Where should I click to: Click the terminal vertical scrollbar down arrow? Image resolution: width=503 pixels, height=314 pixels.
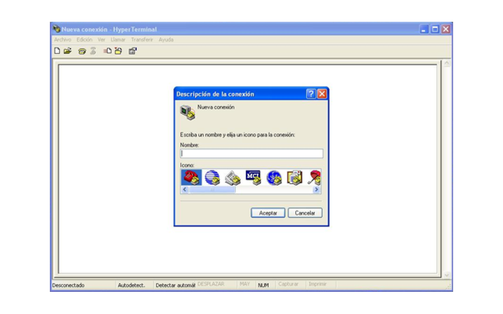[446, 275]
